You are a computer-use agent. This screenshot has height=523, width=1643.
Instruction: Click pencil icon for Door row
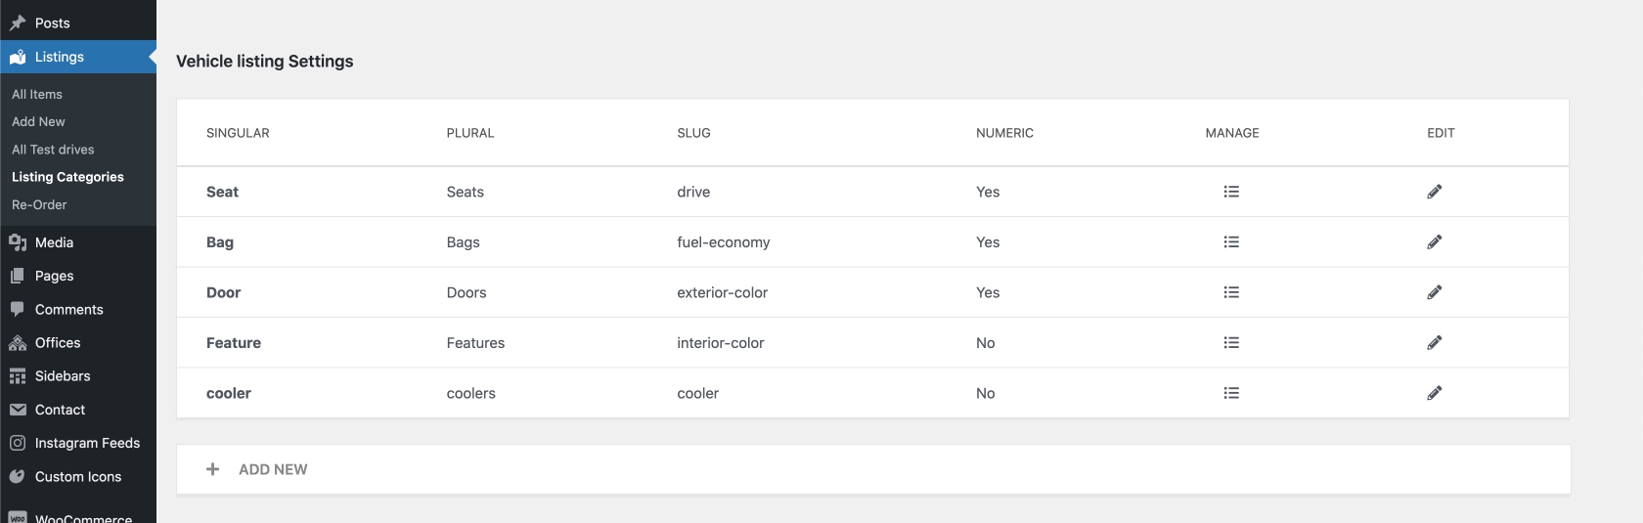[1434, 292]
